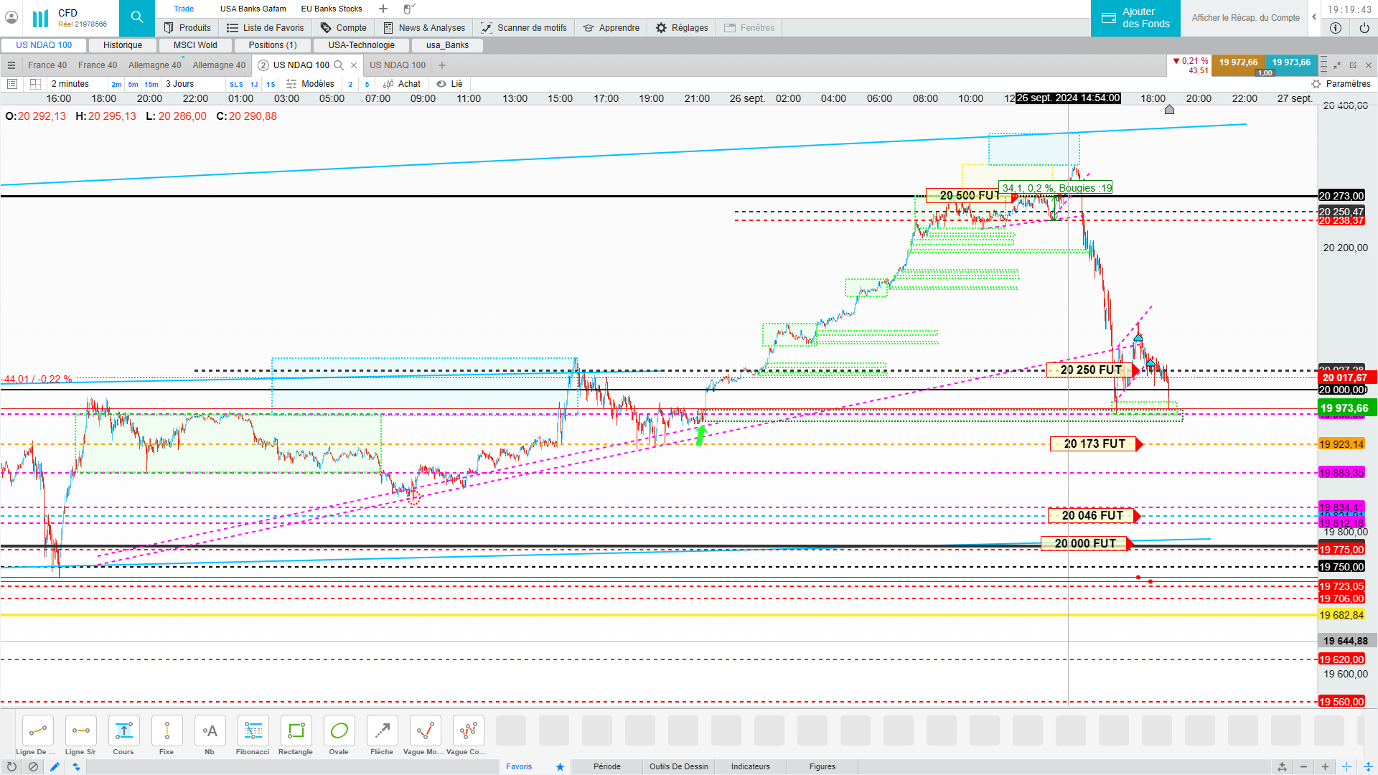Toggle the chart layout grid icon
The width and height of the screenshot is (1378, 775).
pyautogui.click(x=35, y=84)
